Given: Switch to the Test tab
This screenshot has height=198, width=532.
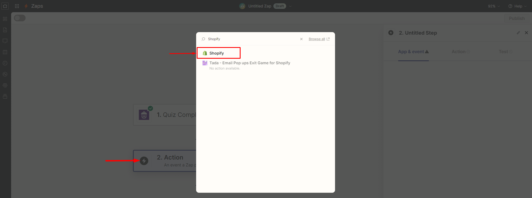Looking at the screenshot, I should tap(505, 52).
